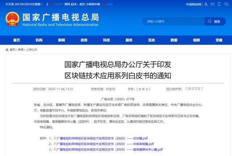This screenshot has width=232, height=156.
Task: Open the 科技 navigation menu
Action: [107, 40]
